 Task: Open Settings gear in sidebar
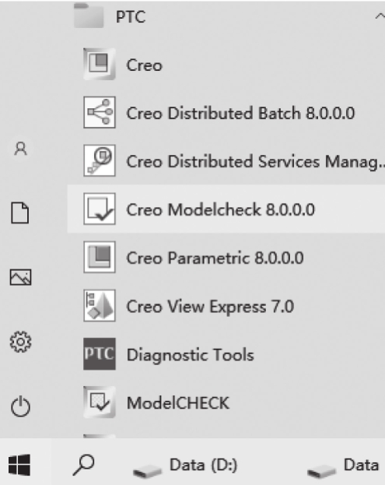tap(20, 342)
